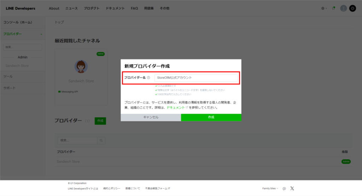This screenshot has height=196, width=362.
Task: Click the LINE Developers logo
Action: point(21,8)
